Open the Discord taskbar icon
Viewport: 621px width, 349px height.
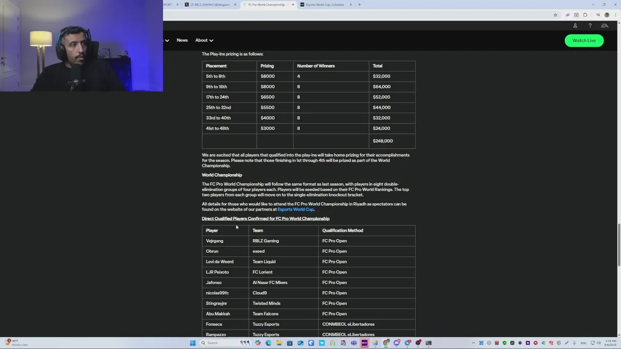[x=396, y=343]
